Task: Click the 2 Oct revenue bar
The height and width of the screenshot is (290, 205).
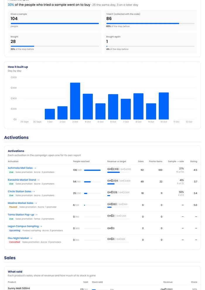Action: click(x=62, y=113)
